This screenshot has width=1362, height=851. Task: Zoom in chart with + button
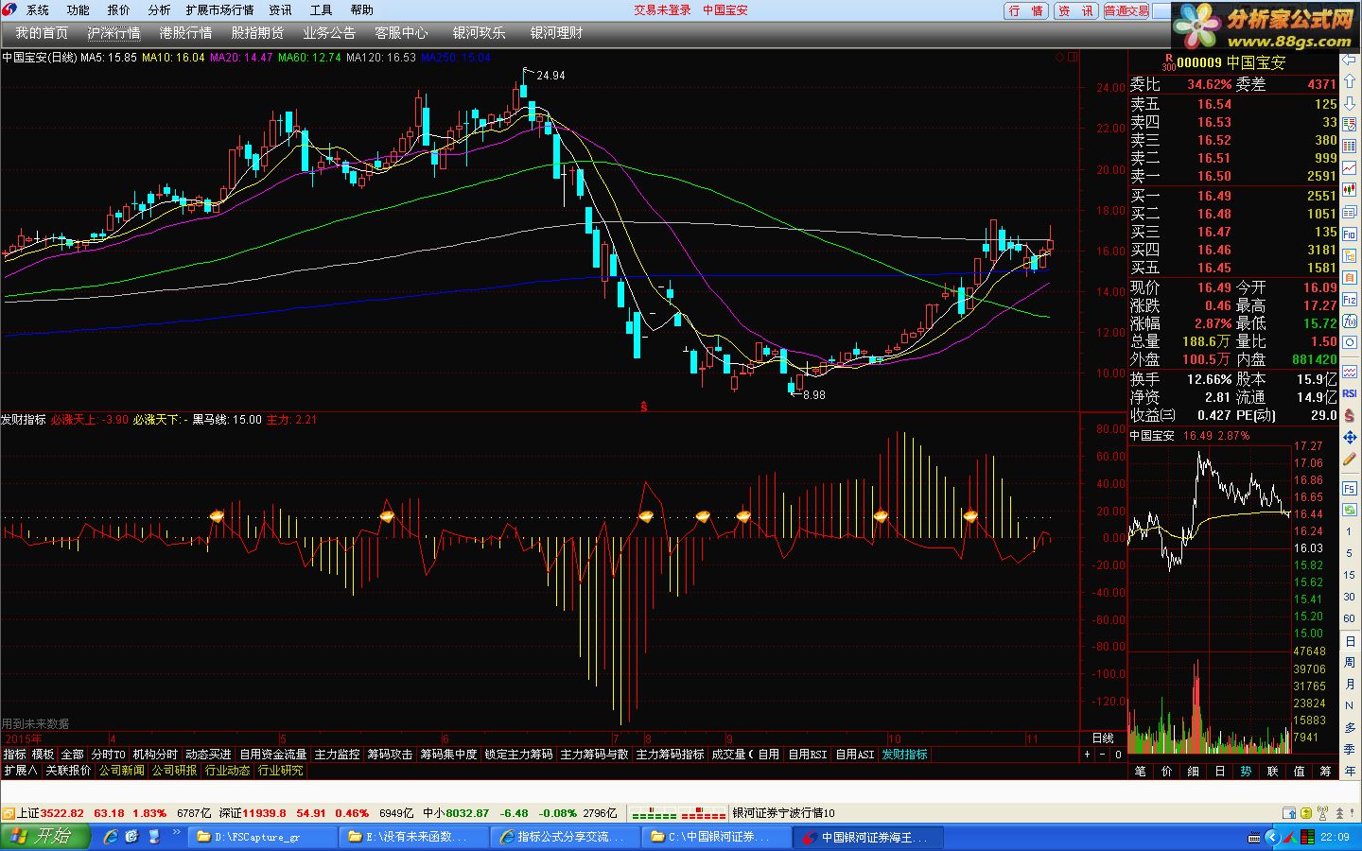[x=1087, y=755]
